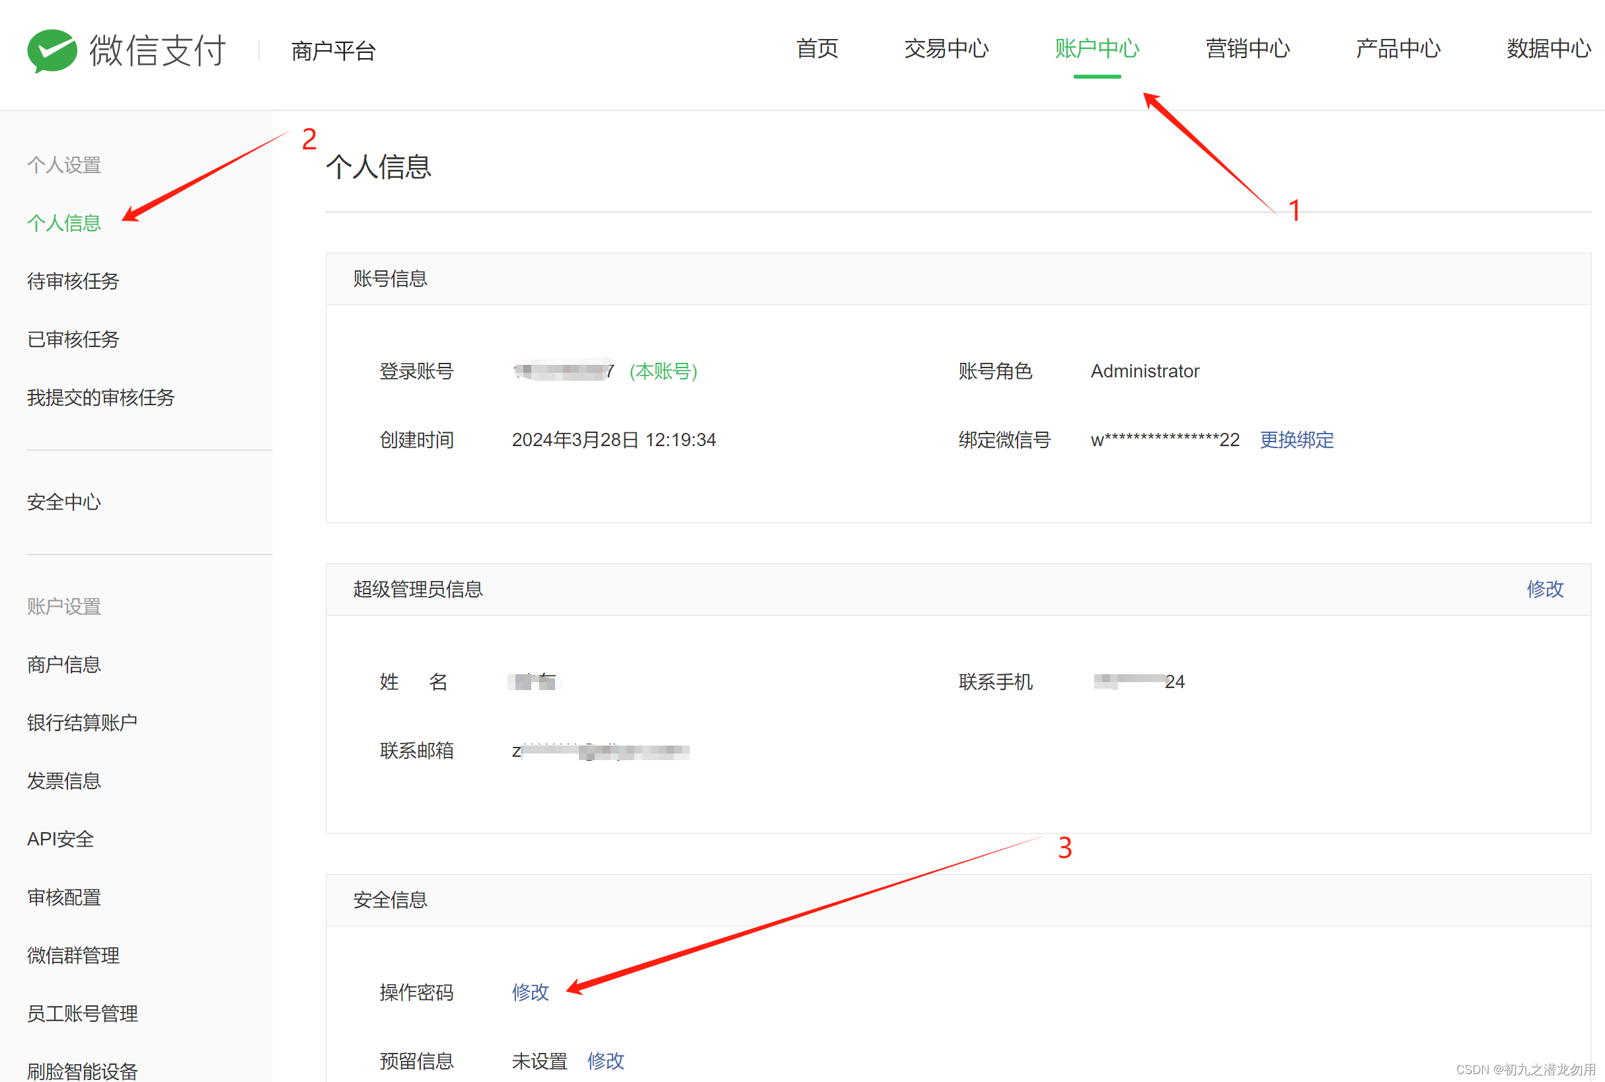The height and width of the screenshot is (1082, 1605).
Task: Click 修改 for 超级管理员信息
Action: [1544, 590]
